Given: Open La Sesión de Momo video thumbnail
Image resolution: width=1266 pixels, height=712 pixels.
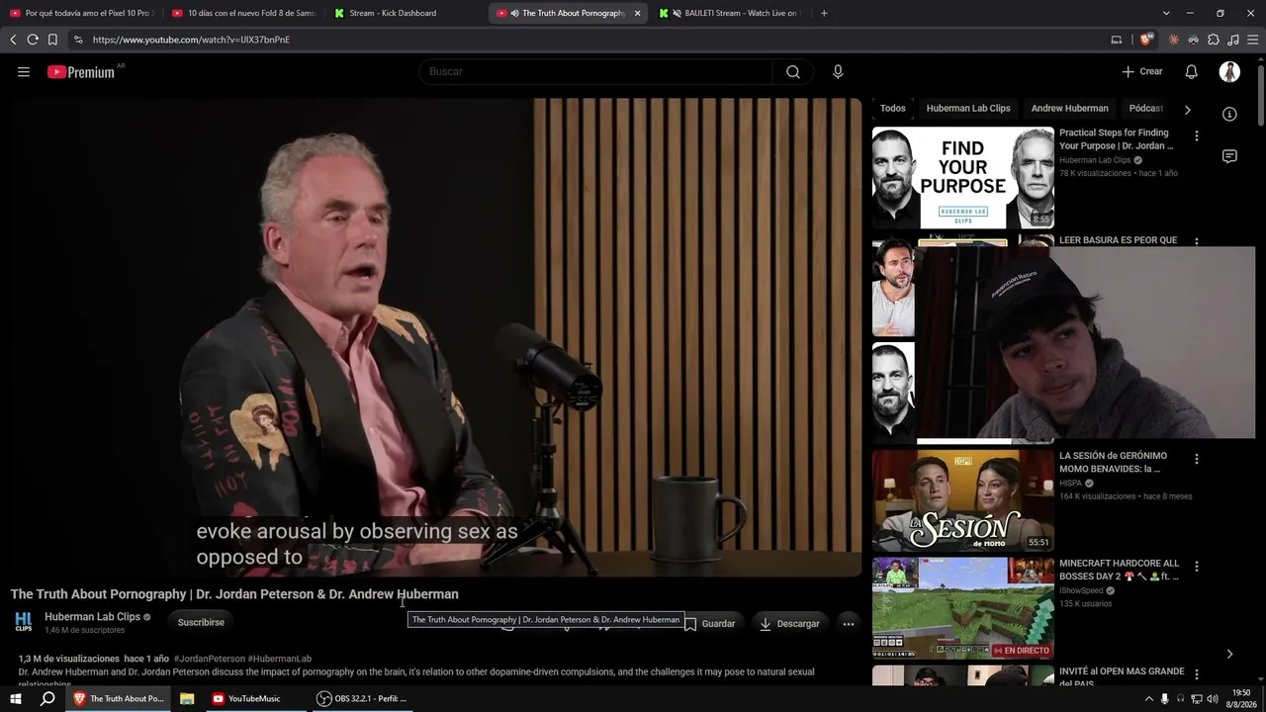Looking at the screenshot, I should pyautogui.click(x=963, y=501).
